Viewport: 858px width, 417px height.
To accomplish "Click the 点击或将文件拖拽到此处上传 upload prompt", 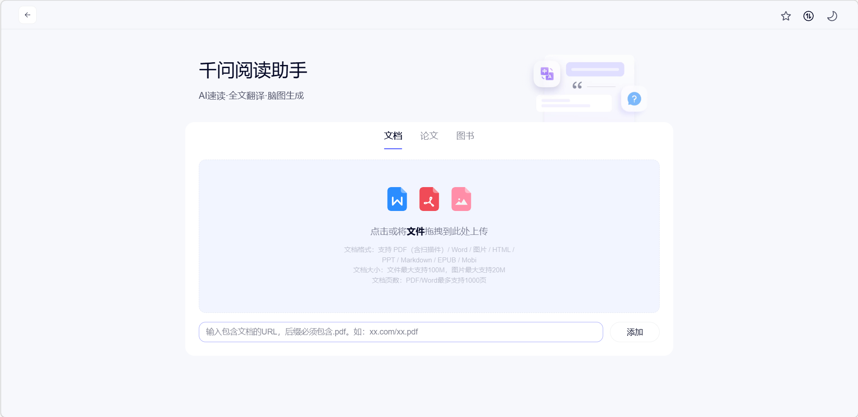I will 429,231.
